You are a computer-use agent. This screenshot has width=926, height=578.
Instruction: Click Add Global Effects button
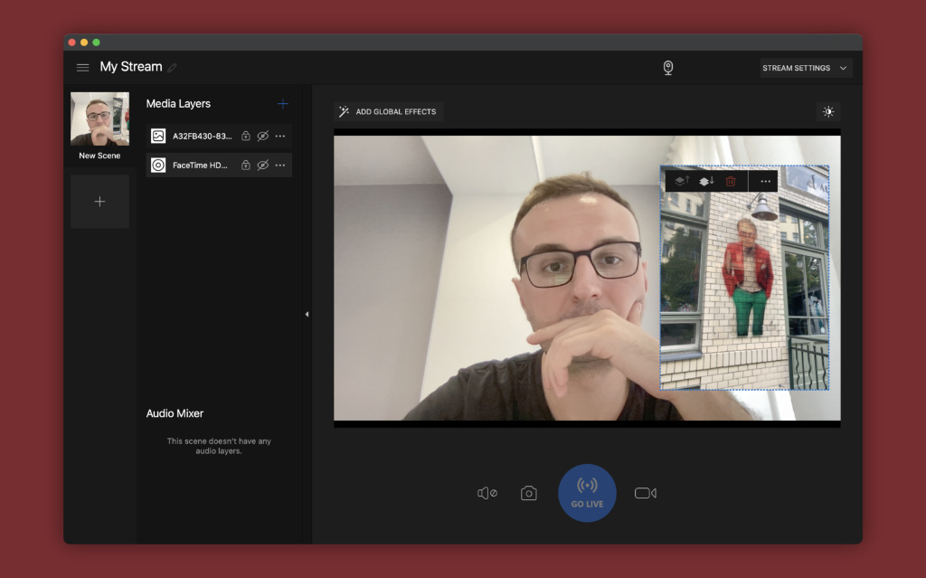[388, 112]
